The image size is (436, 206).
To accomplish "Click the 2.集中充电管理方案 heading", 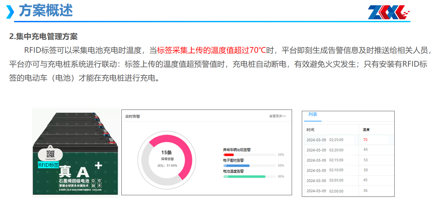I will (43, 36).
